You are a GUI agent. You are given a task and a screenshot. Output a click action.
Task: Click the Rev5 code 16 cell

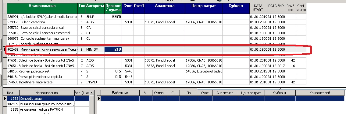pos(291,66)
